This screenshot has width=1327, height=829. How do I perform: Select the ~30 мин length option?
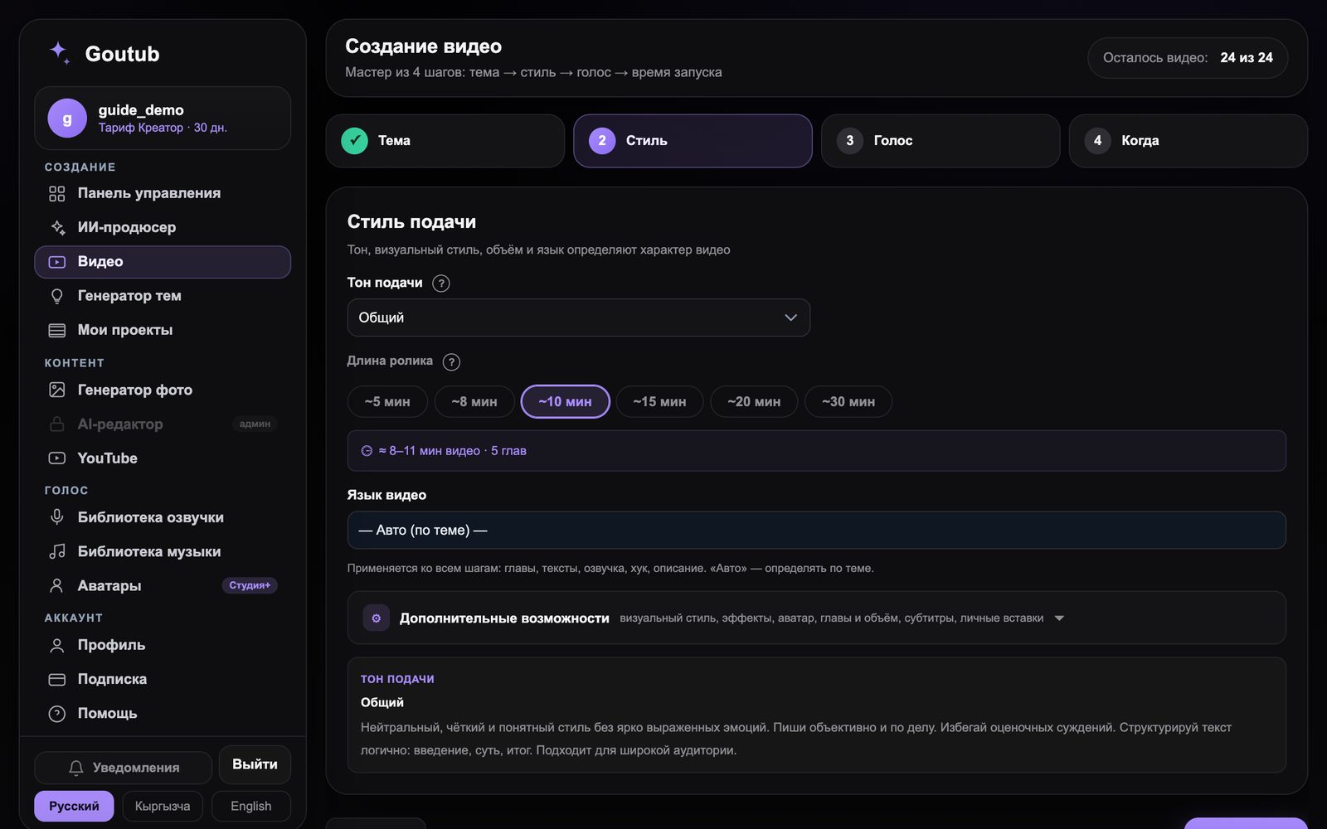(848, 401)
